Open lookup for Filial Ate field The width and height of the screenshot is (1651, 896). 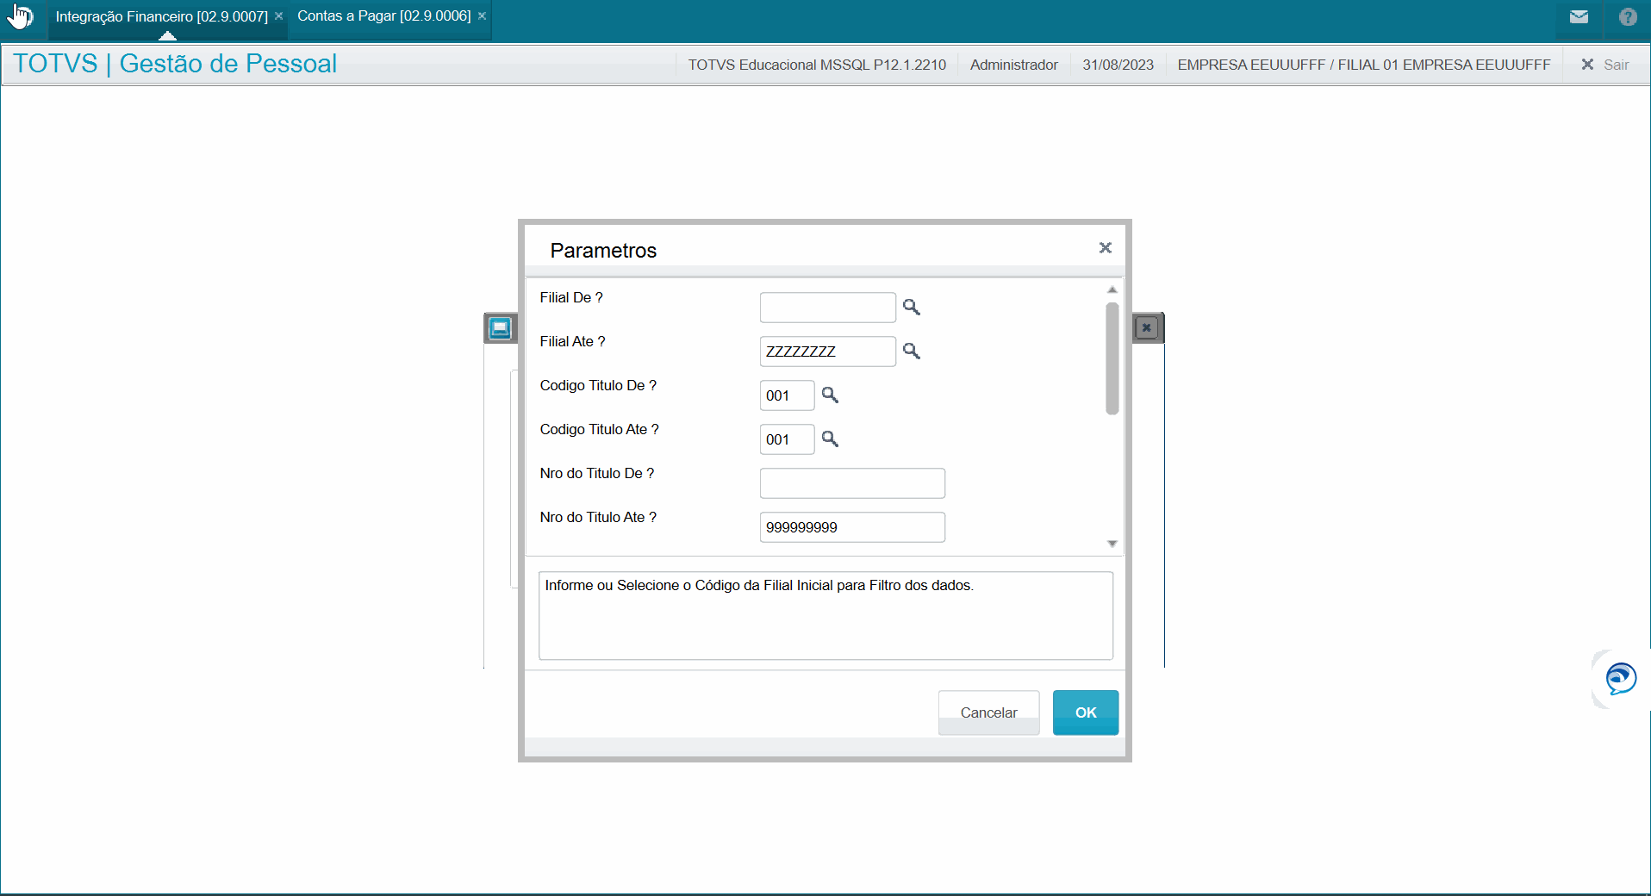[911, 351]
